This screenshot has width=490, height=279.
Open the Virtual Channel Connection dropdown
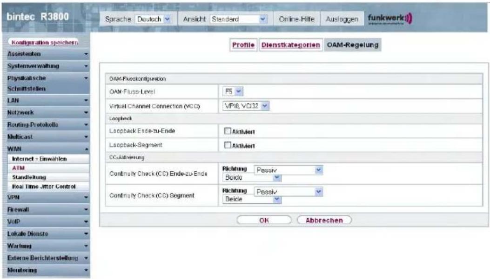pyautogui.click(x=246, y=106)
